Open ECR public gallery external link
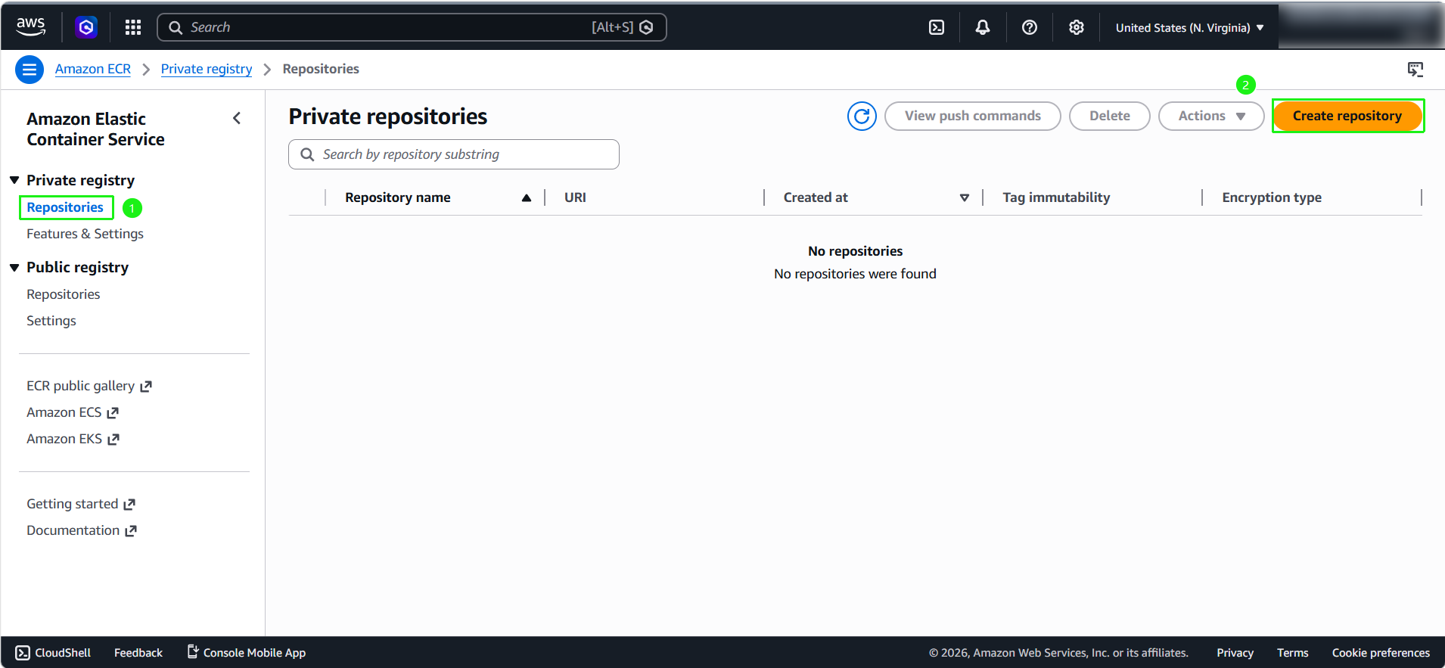The width and height of the screenshot is (1445, 668). 89,386
